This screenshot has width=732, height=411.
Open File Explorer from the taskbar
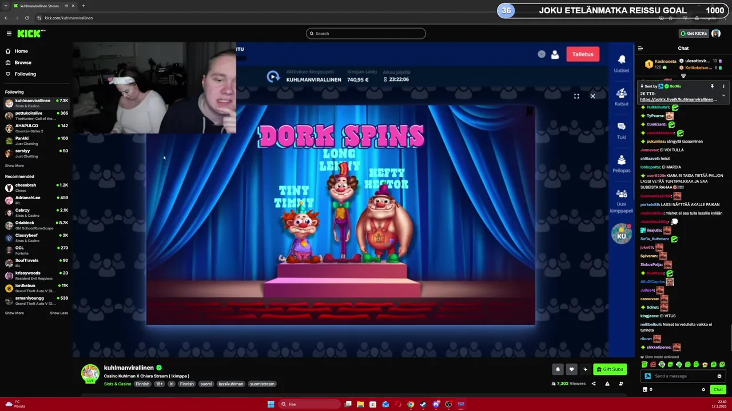tap(360, 404)
